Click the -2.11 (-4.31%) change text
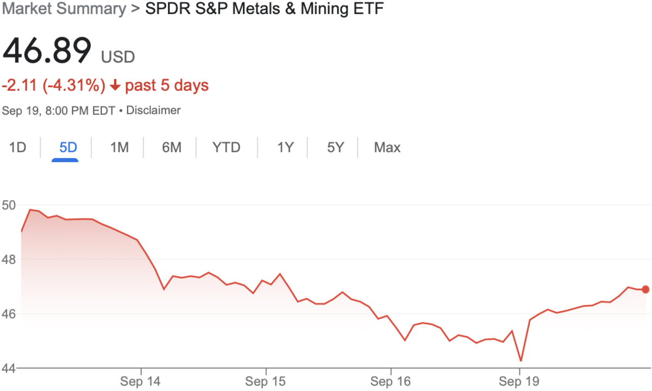 (54, 85)
